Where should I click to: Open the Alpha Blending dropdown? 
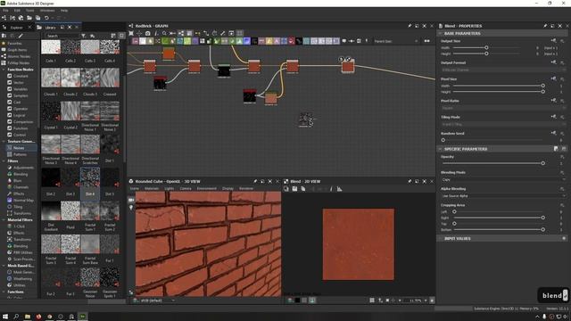503,196
